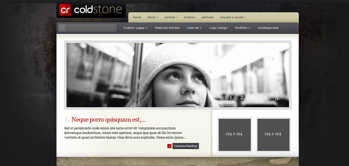Click the search magnifier icon

[x=62, y=28]
